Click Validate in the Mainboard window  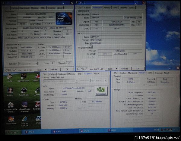click(125, 69)
